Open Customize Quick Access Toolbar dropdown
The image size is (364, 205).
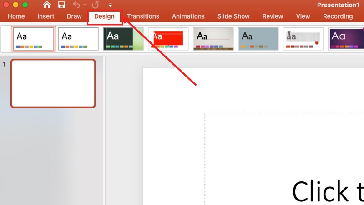pyautogui.click(x=110, y=5)
